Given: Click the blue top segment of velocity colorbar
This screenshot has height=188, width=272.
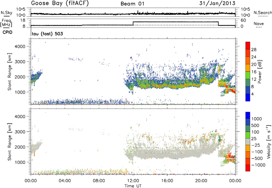Looking at the screenshot, I should (248, 115).
